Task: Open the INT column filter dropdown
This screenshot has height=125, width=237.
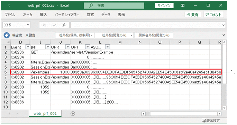Action: (x=48, y=47)
